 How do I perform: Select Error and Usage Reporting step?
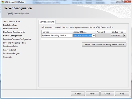tap(14, 43)
